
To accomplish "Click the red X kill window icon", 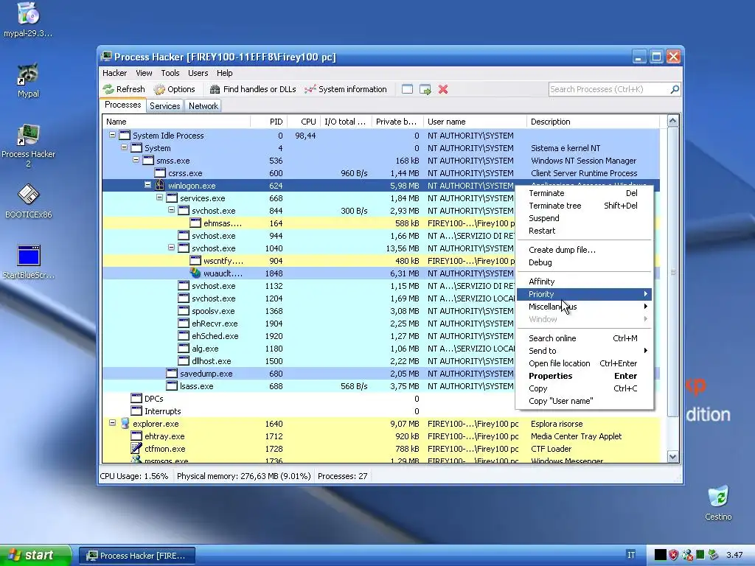I will (443, 89).
